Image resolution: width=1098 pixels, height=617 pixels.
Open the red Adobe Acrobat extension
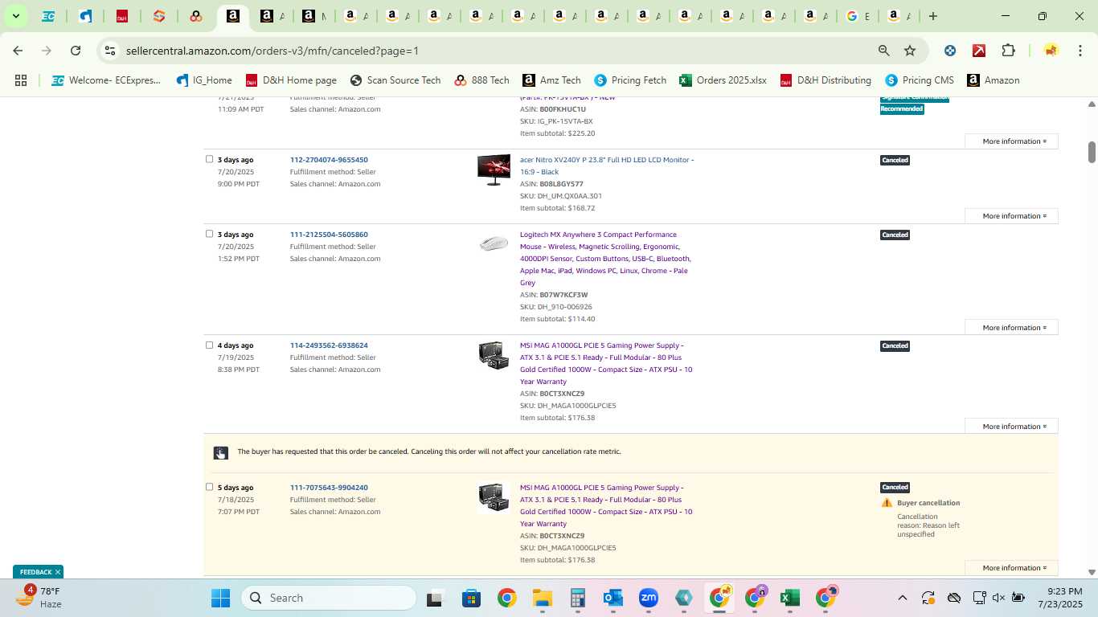[x=979, y=51]
